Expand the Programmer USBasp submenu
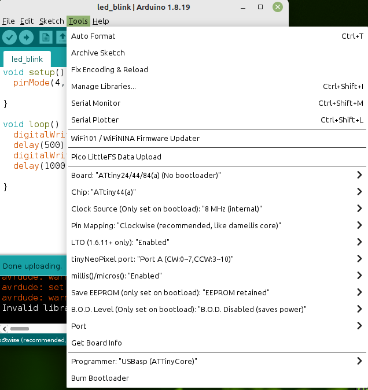The height and width of the screenshot is (390, 368). [217, 361]
